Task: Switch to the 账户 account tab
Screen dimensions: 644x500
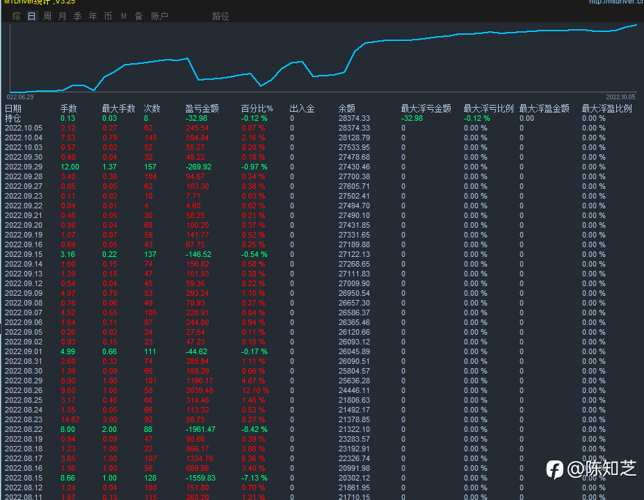Action: (159, 16)
